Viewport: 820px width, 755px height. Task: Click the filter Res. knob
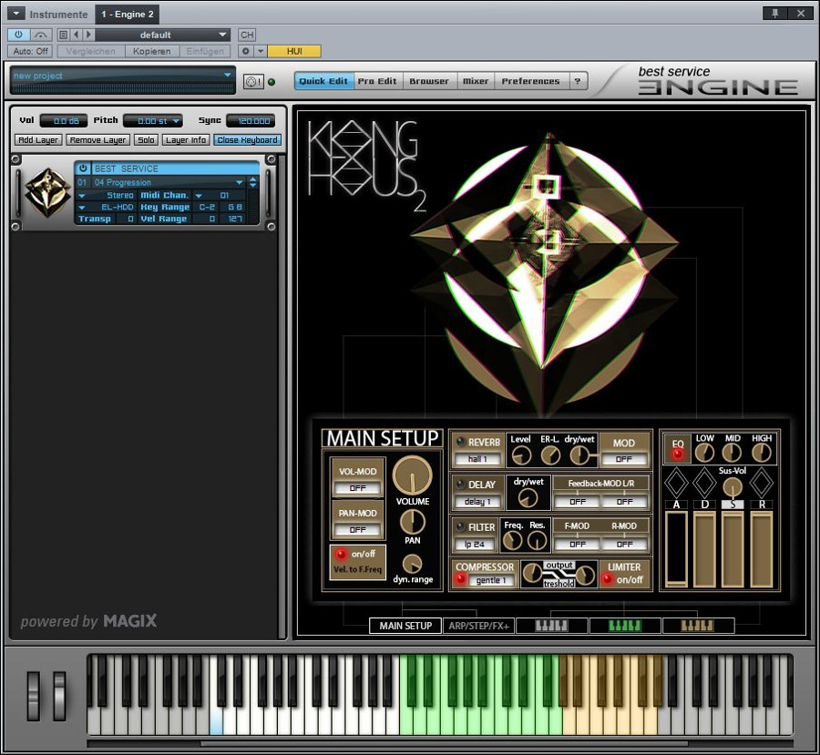tap(537, 541)
